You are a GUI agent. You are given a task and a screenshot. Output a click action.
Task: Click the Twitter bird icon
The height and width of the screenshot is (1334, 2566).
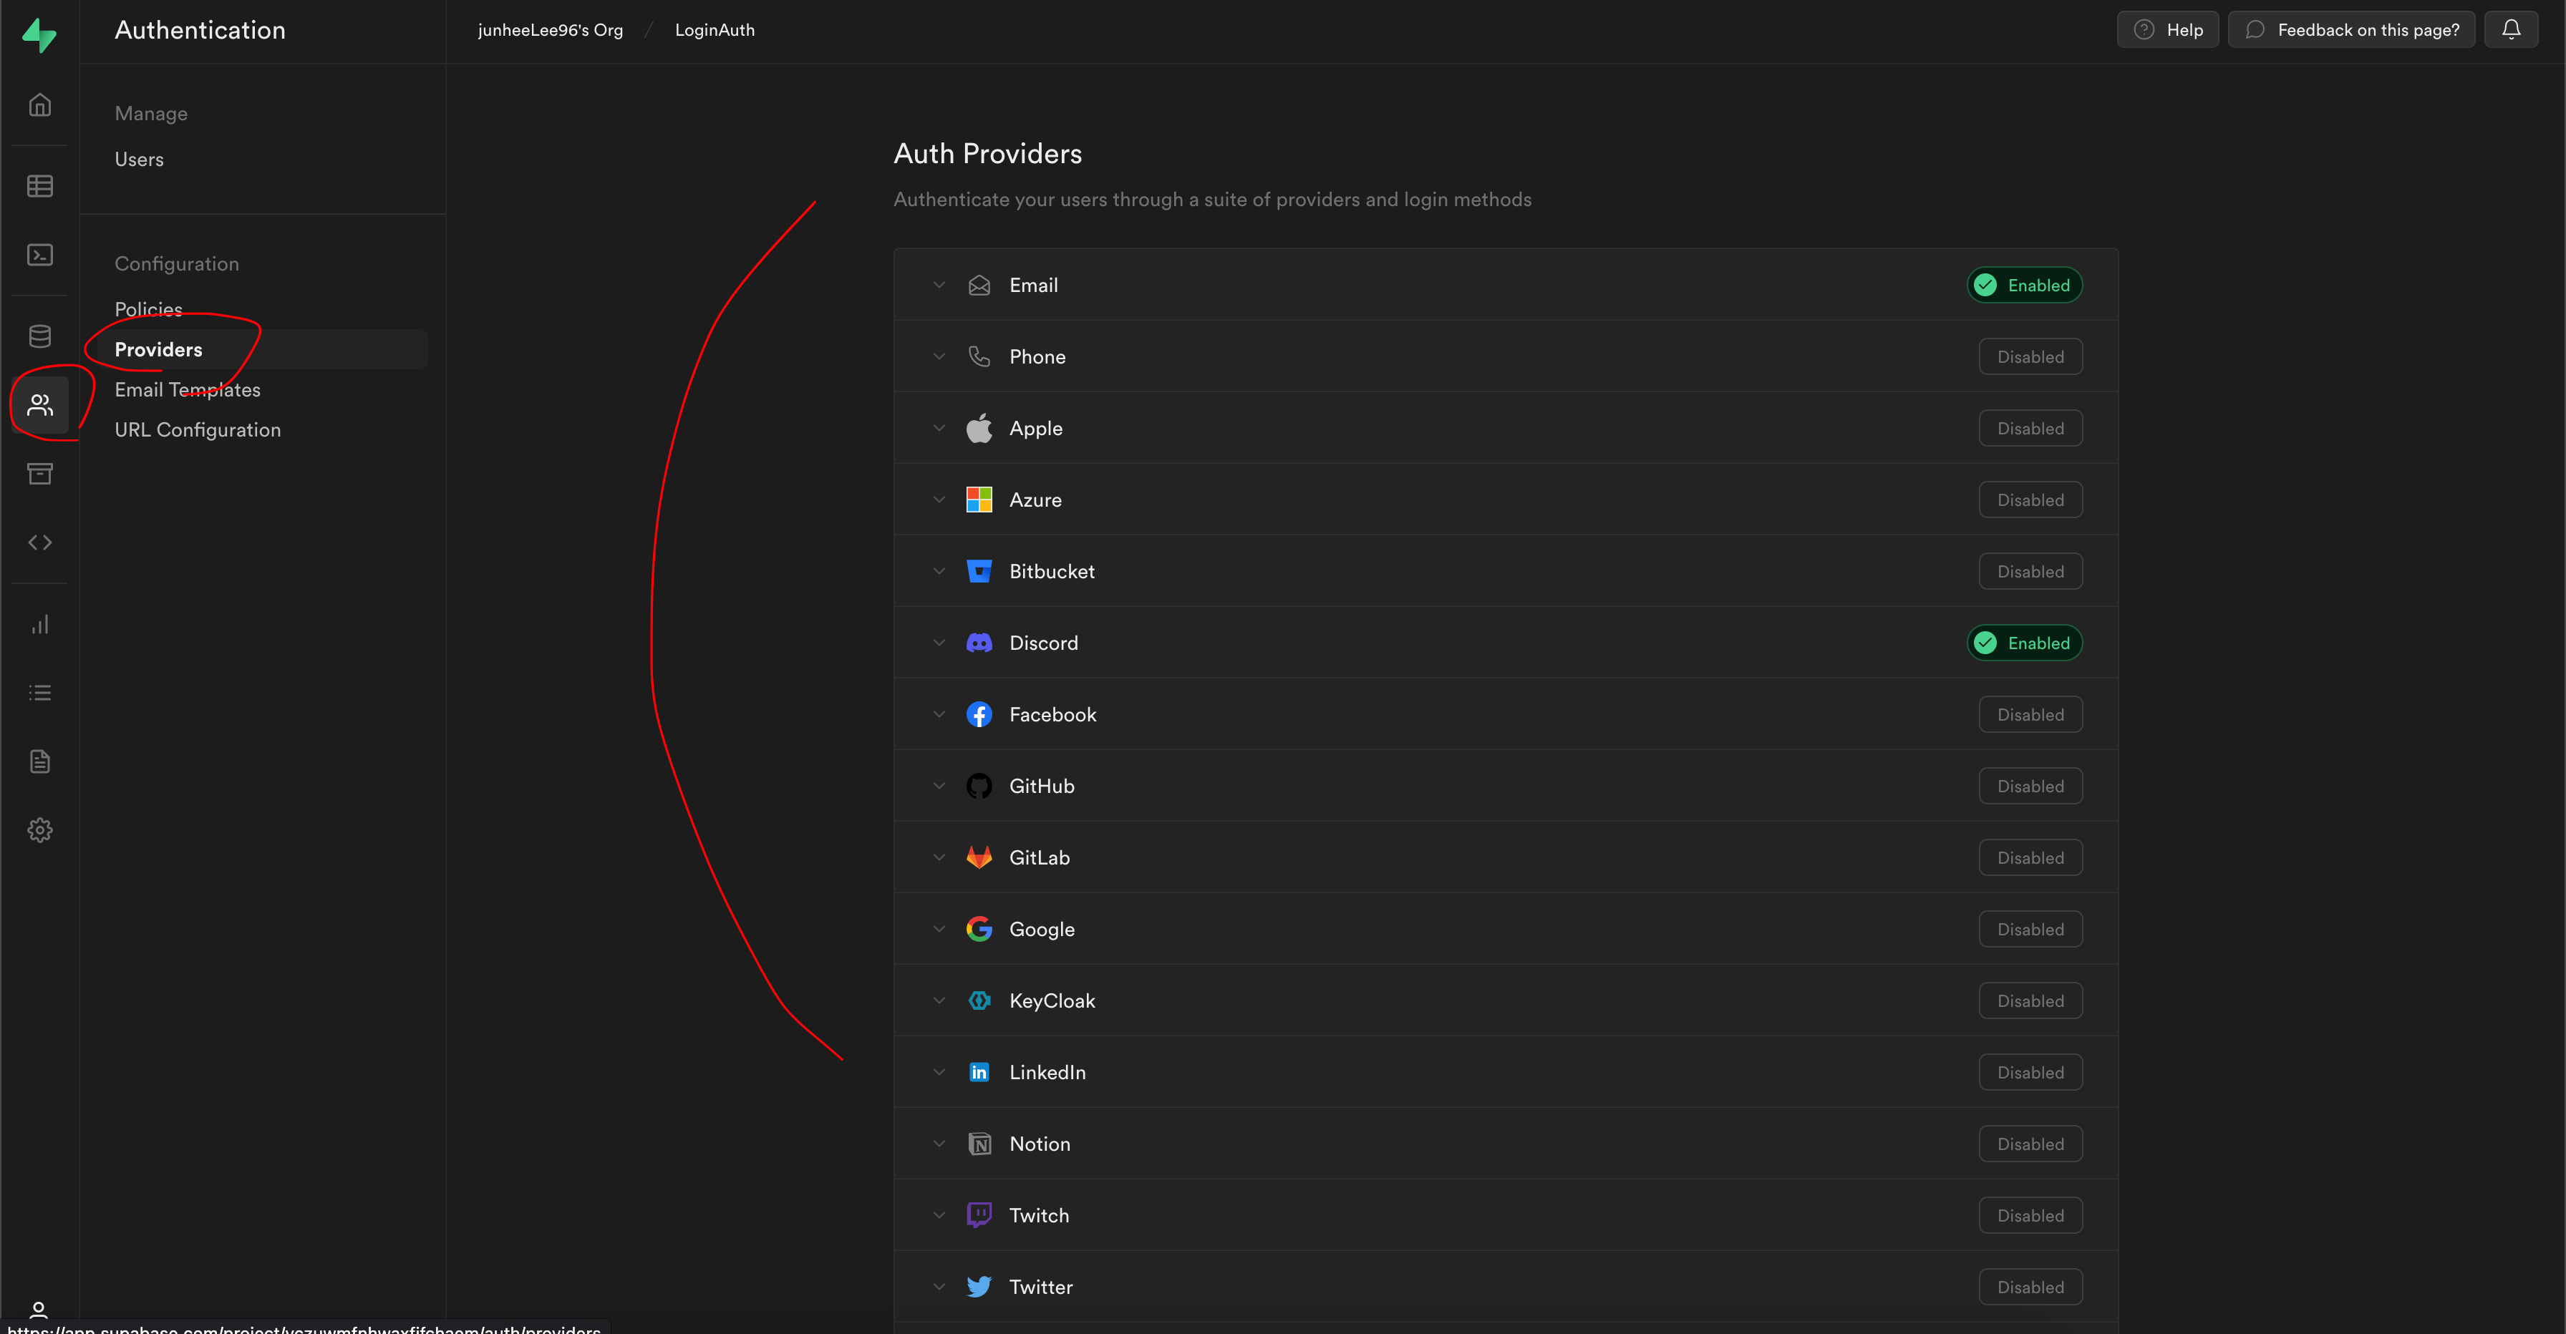[x=979, y=1287]
